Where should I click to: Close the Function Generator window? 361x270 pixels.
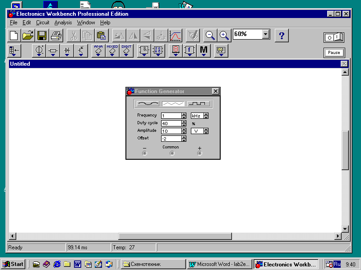point(216,91)
